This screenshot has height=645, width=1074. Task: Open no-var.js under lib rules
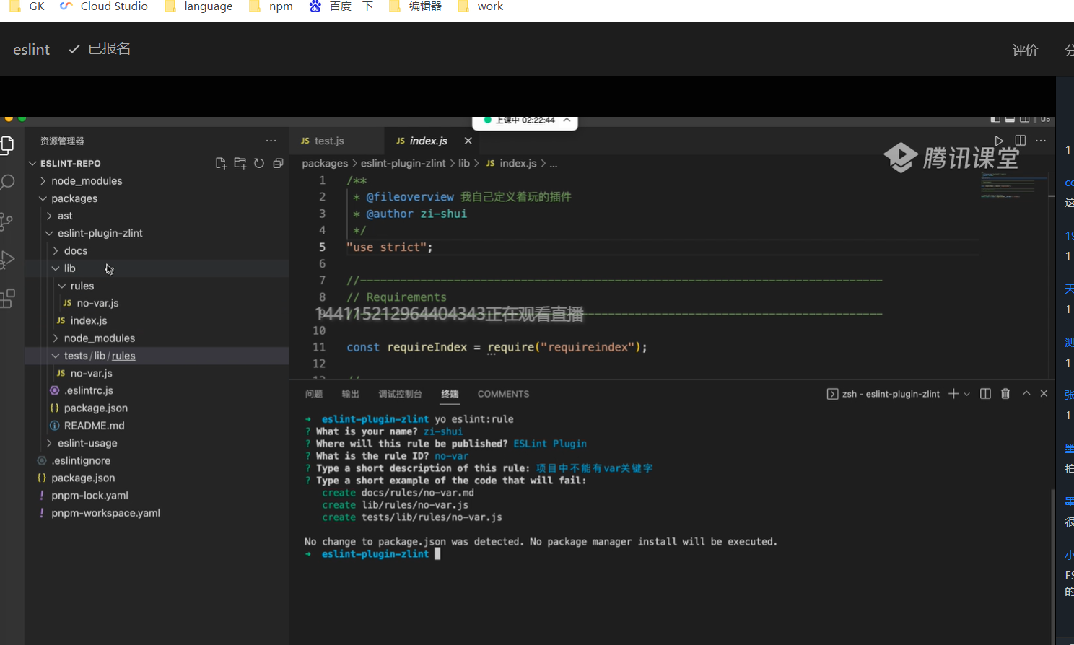[97, 304]
